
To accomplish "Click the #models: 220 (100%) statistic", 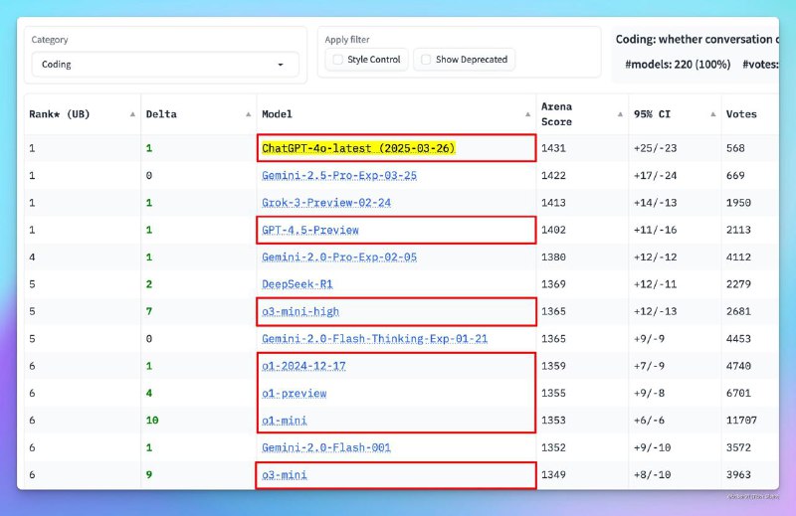I will pyautogui.click(x=678, y=65).
